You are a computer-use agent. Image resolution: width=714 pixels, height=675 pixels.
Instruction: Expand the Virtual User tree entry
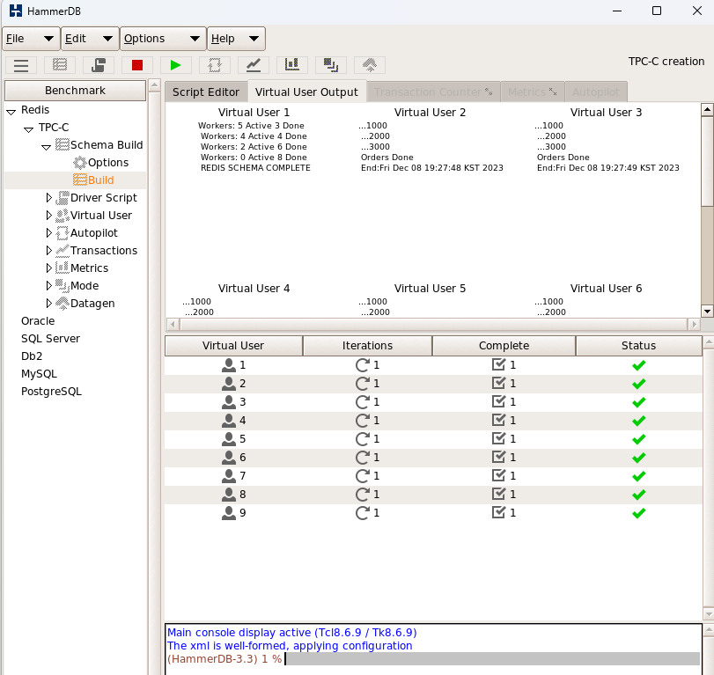pos(49,215)
